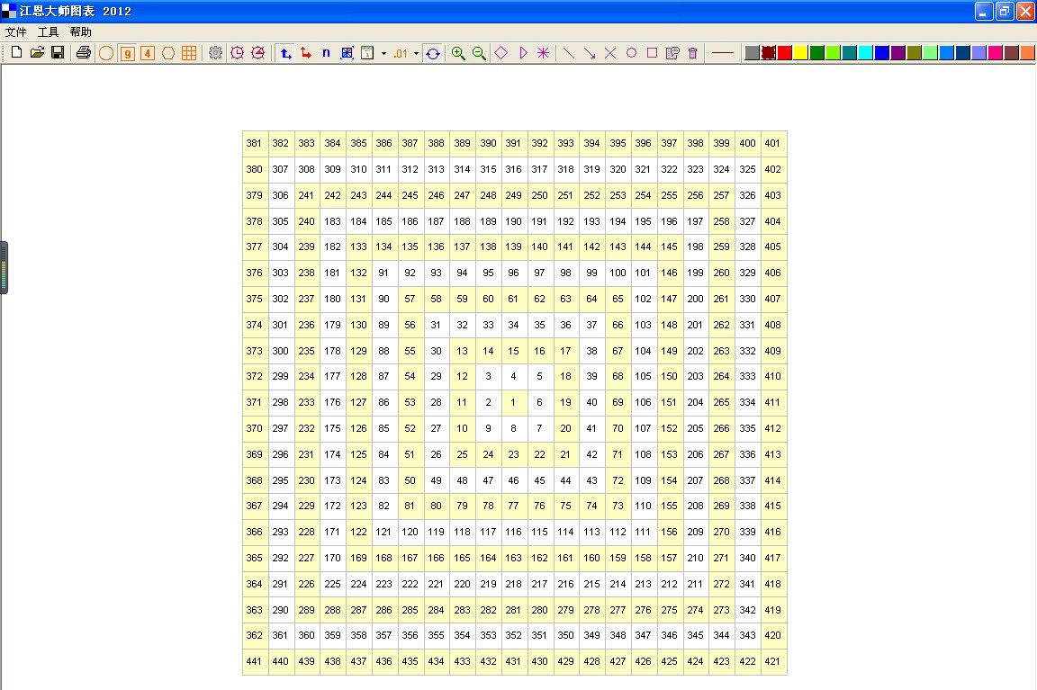Click the new file icon
1037x690 pixels.
pyautogui.click(x=16, y=53)
